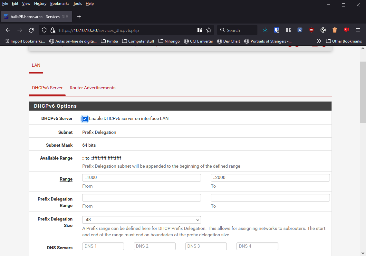Open the Bitwarden extension icon

coord(277,30)
